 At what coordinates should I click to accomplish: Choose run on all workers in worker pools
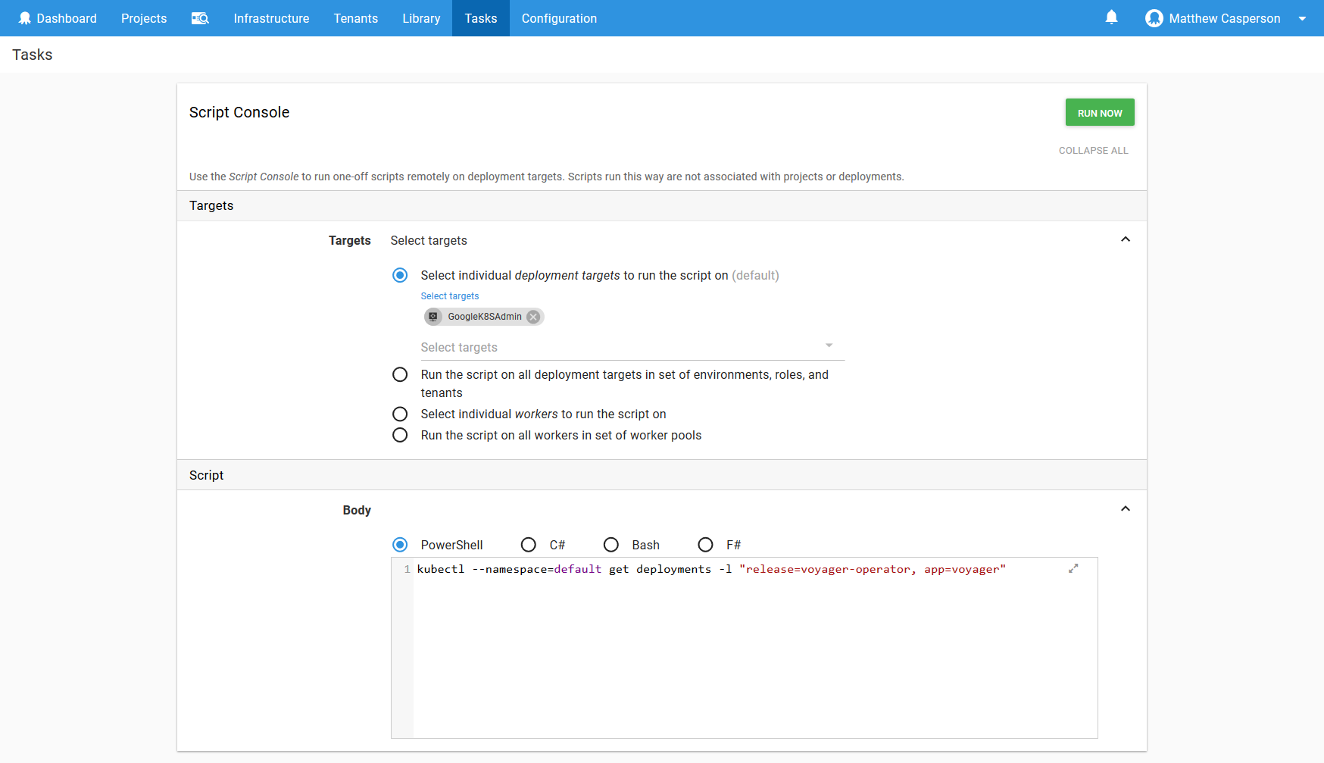pyautogui.click(x=400, y=435)
